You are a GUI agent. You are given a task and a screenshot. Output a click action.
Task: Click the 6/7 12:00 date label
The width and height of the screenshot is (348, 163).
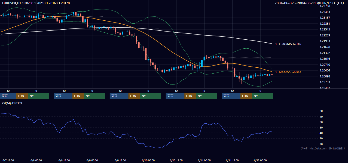tap(8, 160)
